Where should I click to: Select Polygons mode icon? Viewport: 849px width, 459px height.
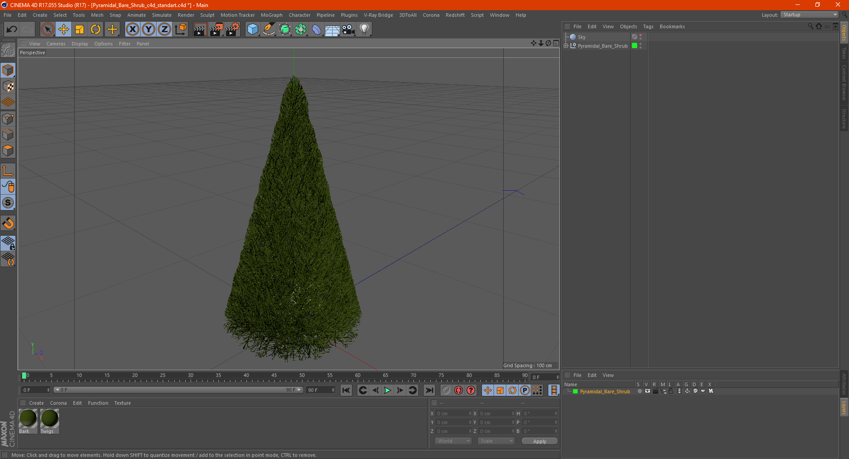pos(8,150)
